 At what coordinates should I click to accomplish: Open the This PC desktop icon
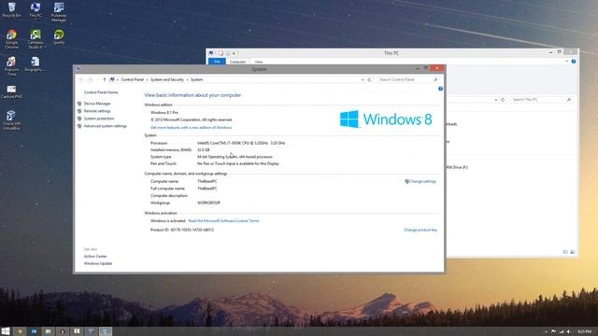tap(36, 9)
